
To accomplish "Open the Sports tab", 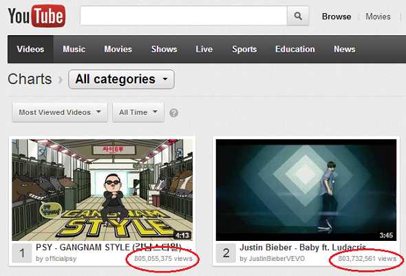I will pyautogui.click(x=244, y=49).
